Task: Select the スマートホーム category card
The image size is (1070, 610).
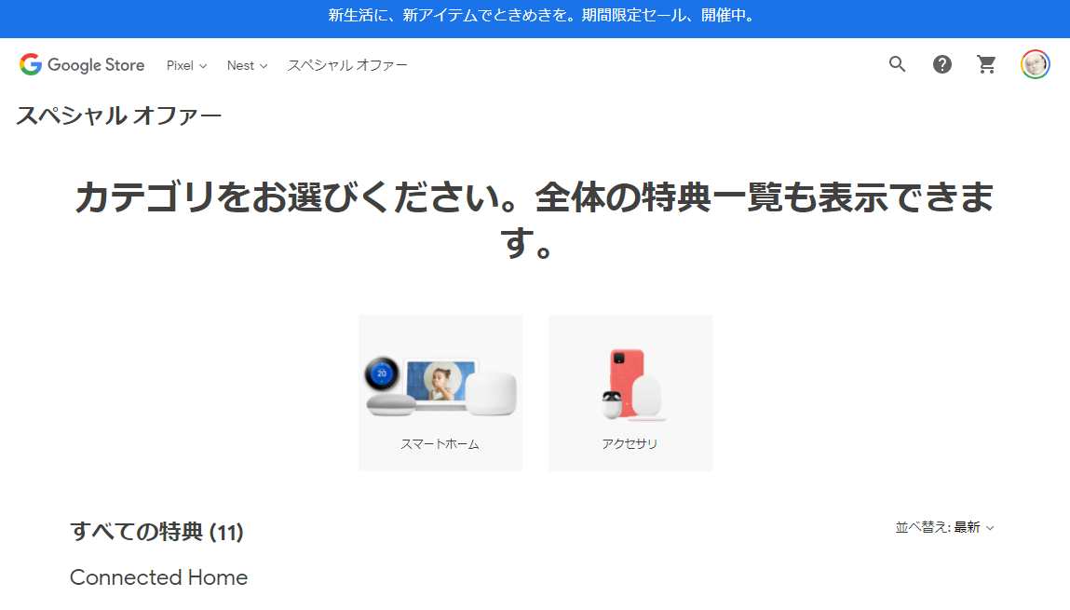Action: (440, 393)
